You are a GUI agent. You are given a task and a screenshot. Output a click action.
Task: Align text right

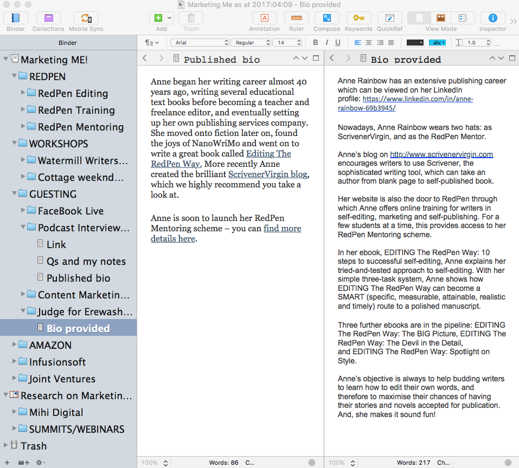(380, 42)
